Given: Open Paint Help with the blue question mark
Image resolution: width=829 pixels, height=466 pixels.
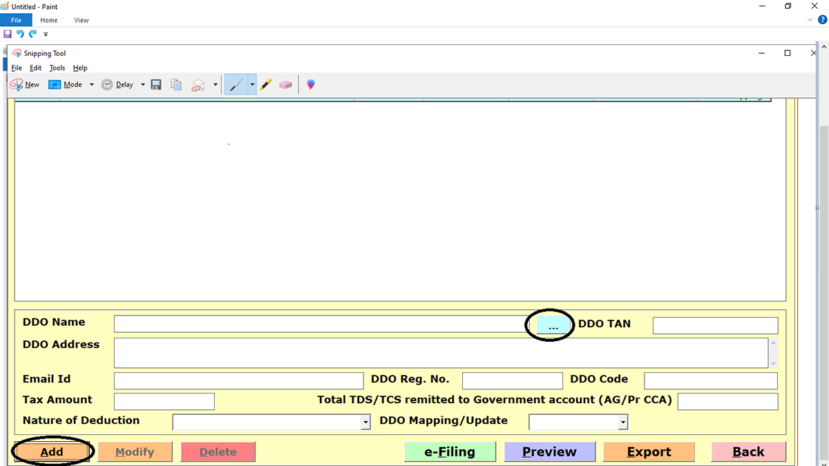Looking at the screenshot, I should 822,20.
